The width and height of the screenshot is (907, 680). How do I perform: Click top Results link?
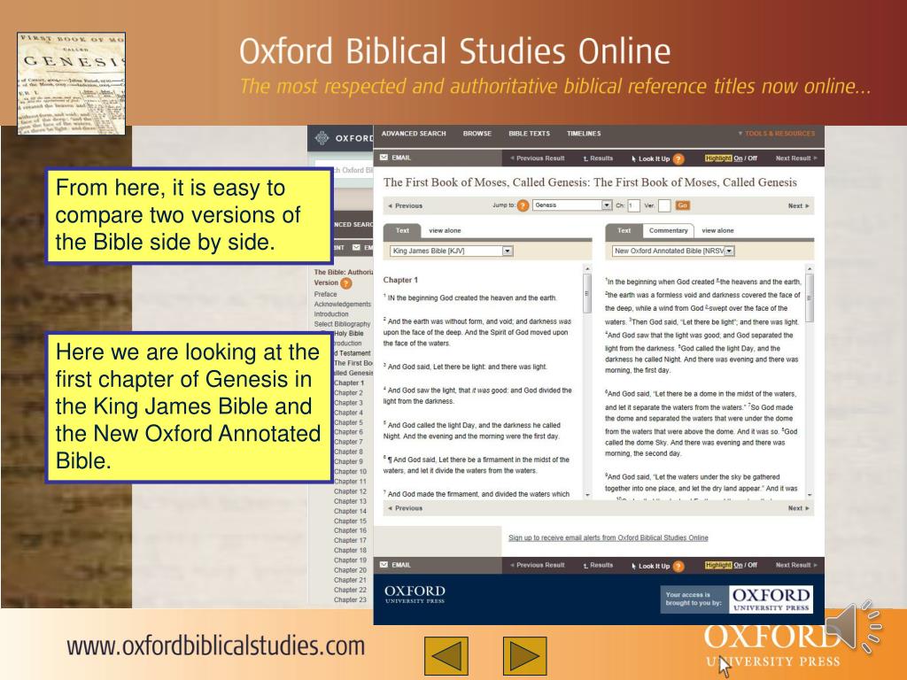[x=598, y=158]
